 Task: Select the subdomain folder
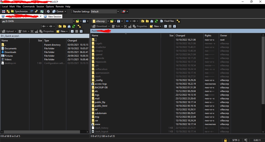point(100,113)
